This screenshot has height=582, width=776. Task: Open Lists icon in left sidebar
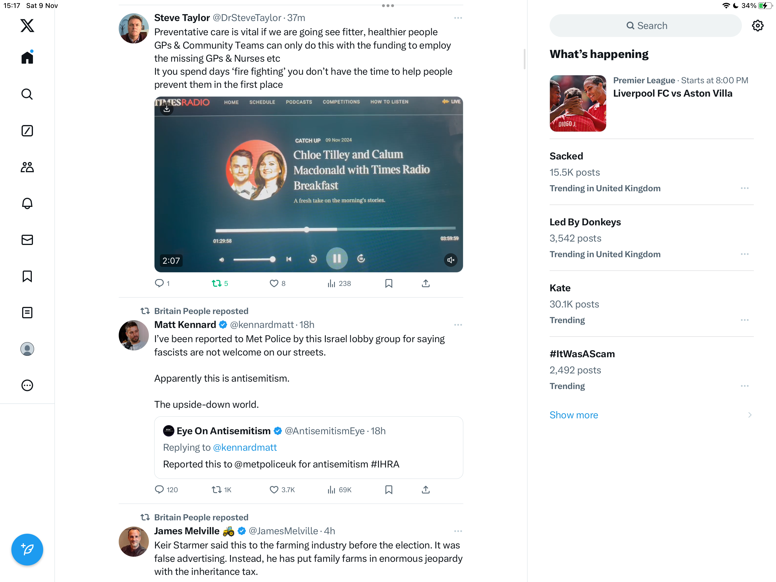27,312
